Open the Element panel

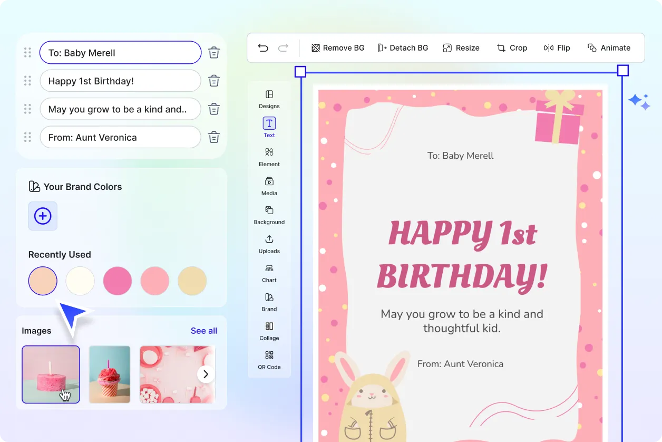[269, 157]
